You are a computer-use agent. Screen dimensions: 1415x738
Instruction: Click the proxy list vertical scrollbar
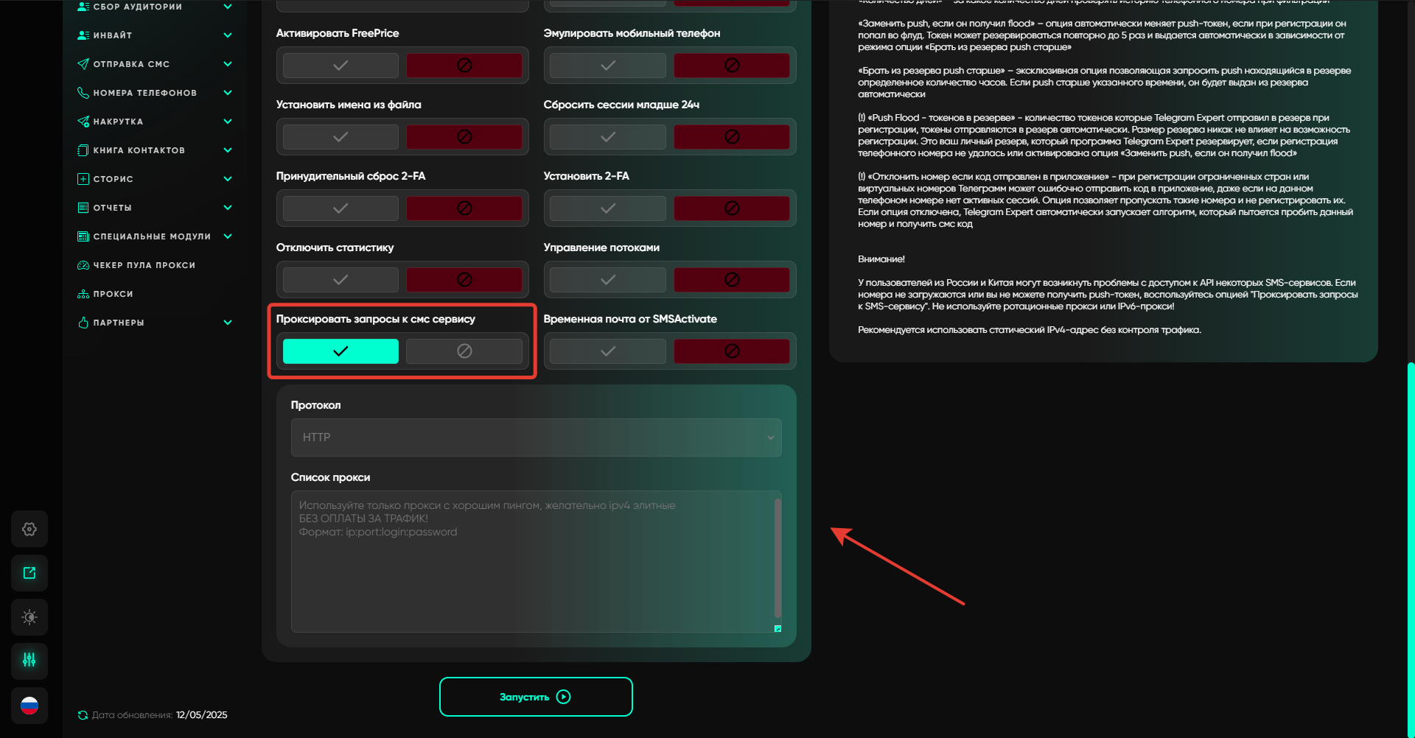[x=778, y=558]
